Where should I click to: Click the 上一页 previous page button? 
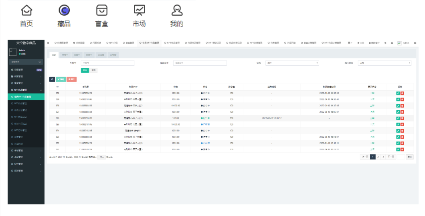(x=365, y=157)
